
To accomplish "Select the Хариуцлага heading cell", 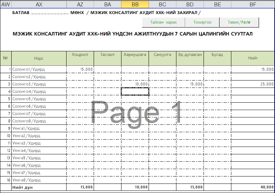I will pos(135,58).
